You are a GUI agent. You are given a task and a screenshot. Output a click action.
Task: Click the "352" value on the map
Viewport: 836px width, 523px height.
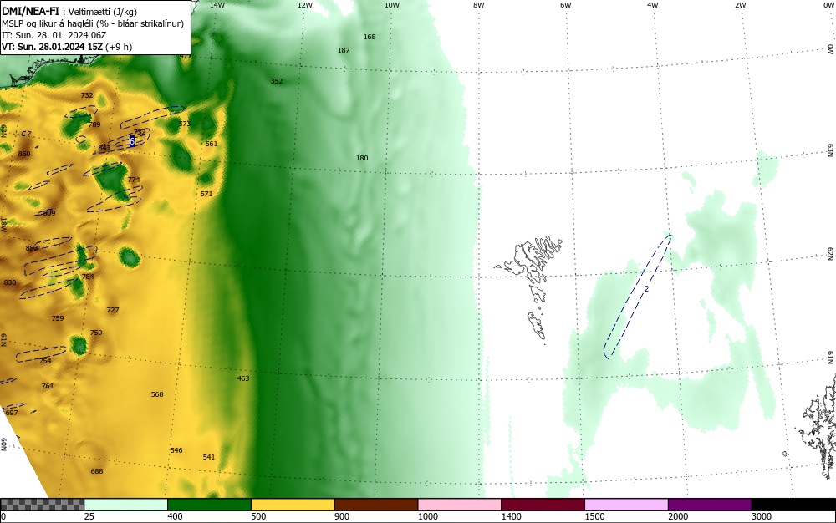(276, 81)
